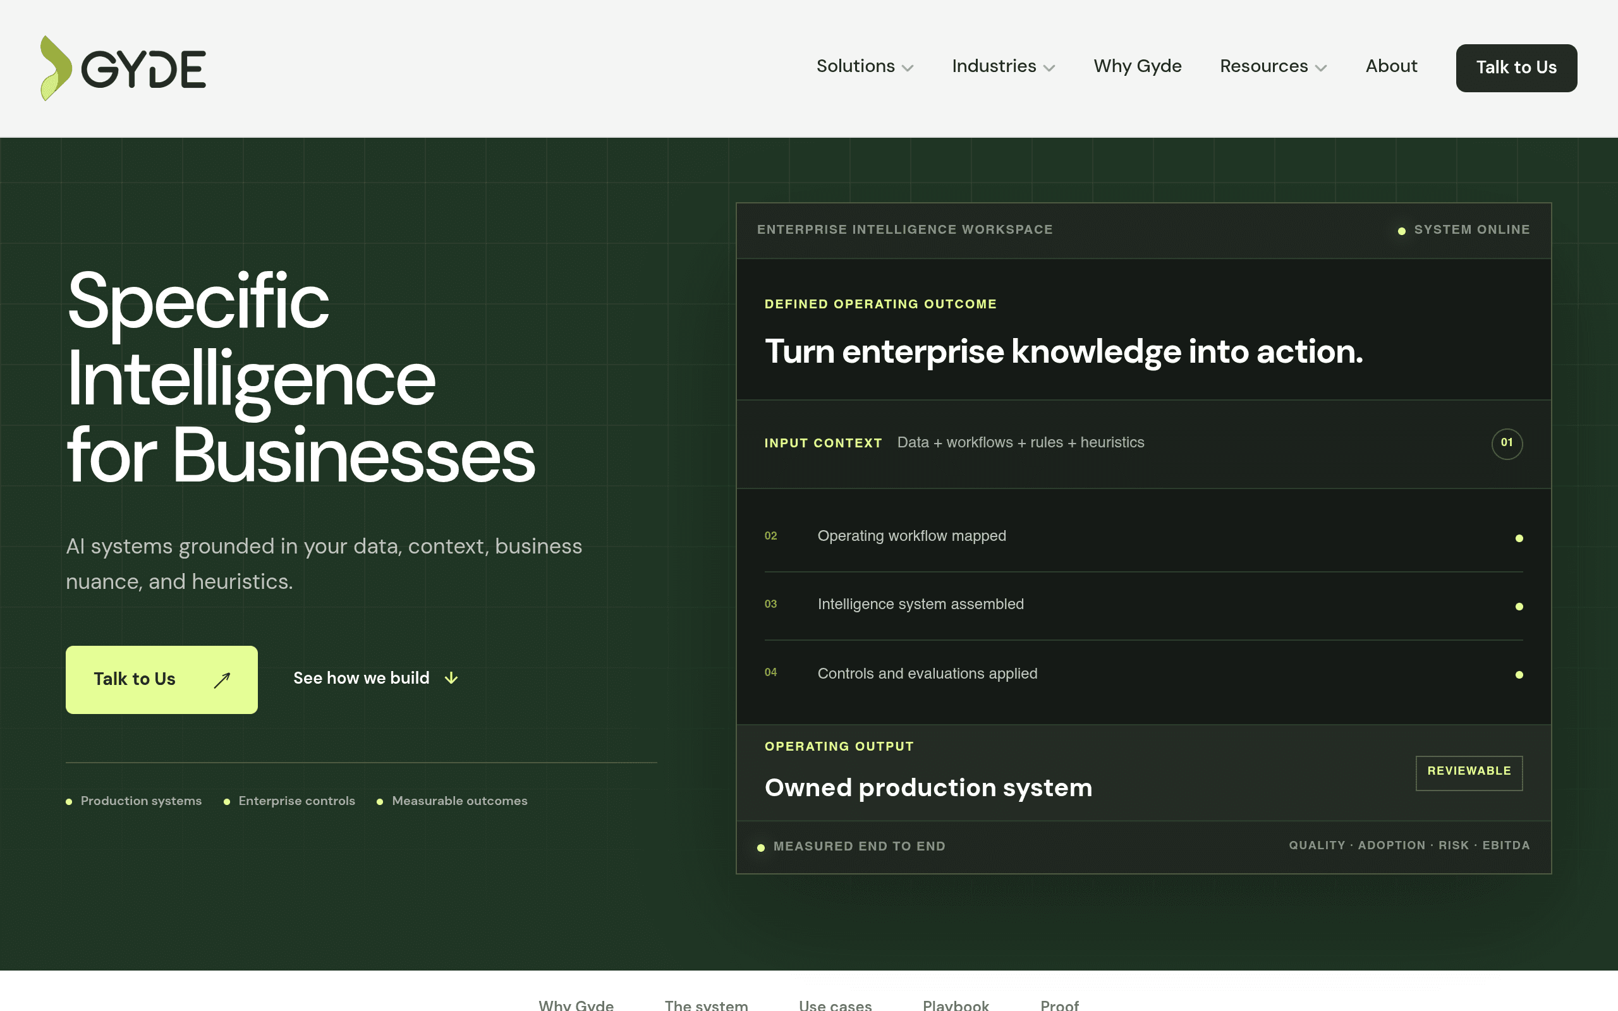
Task: Select the Intelligence system assembled row
Action: click(1143, 606)
